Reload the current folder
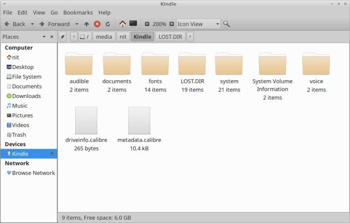Image resolution: width=350 pixels, height=223 pixels. (108, 24)
